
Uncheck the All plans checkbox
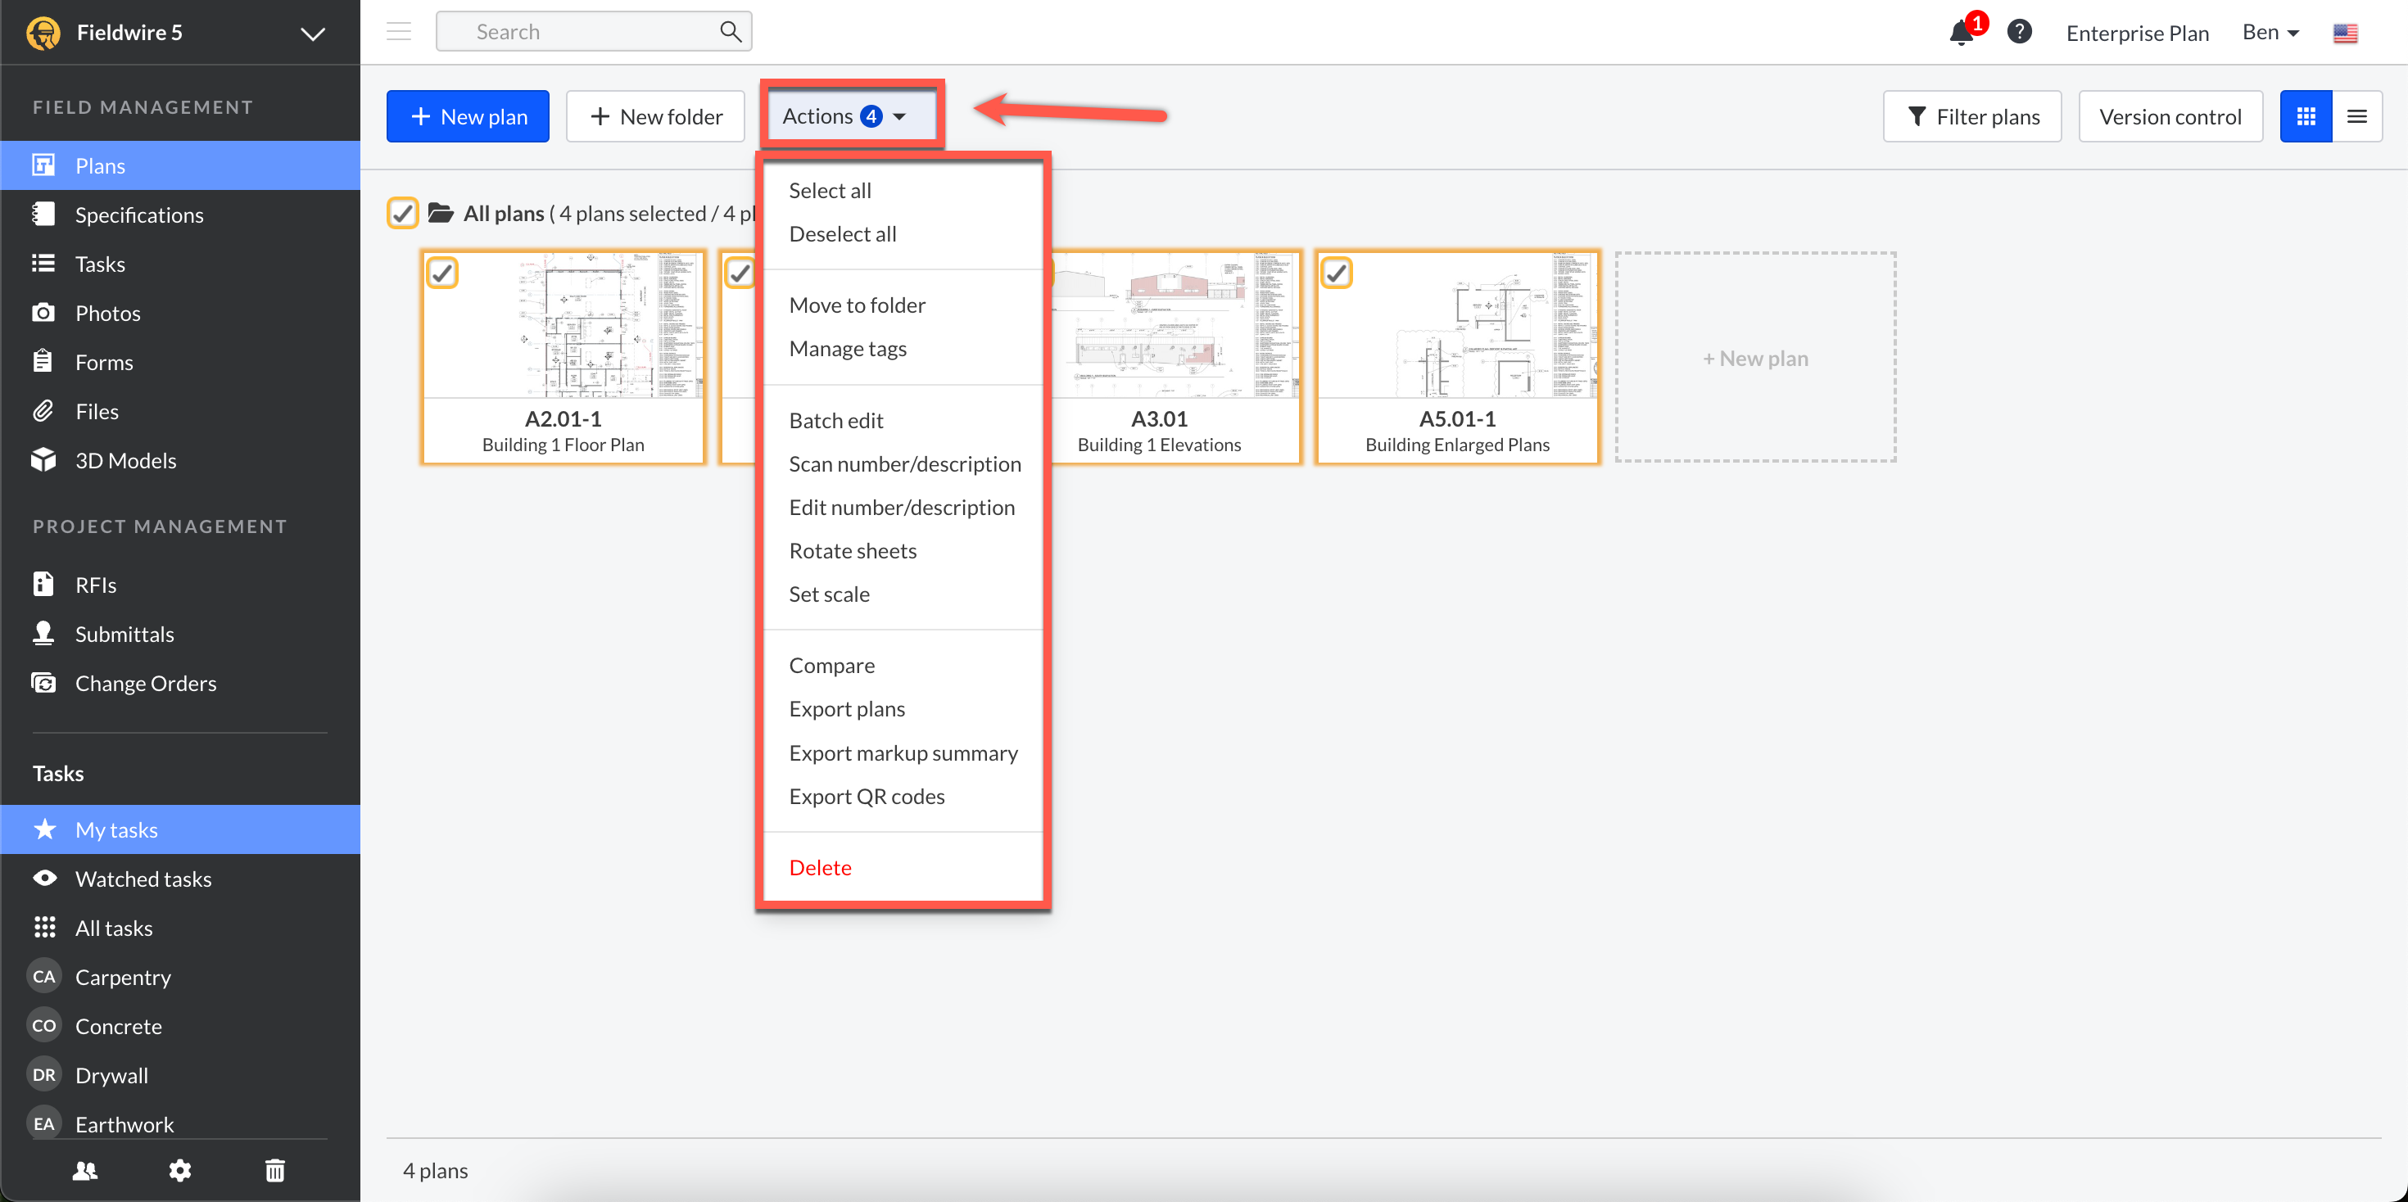pos(403,214)
